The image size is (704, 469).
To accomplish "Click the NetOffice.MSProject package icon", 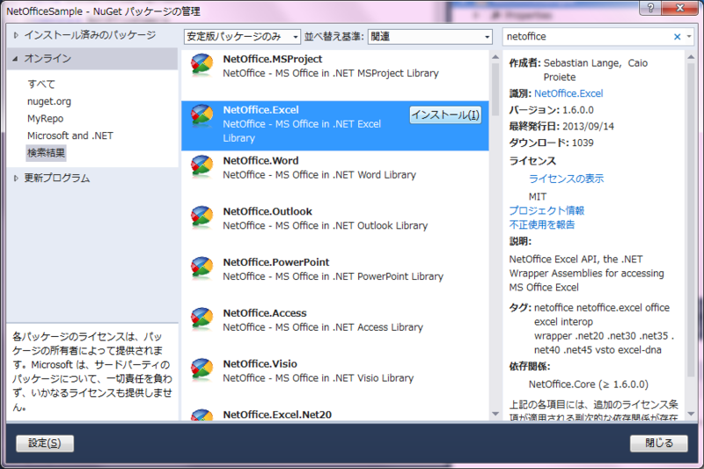I will tap(202, 64).
